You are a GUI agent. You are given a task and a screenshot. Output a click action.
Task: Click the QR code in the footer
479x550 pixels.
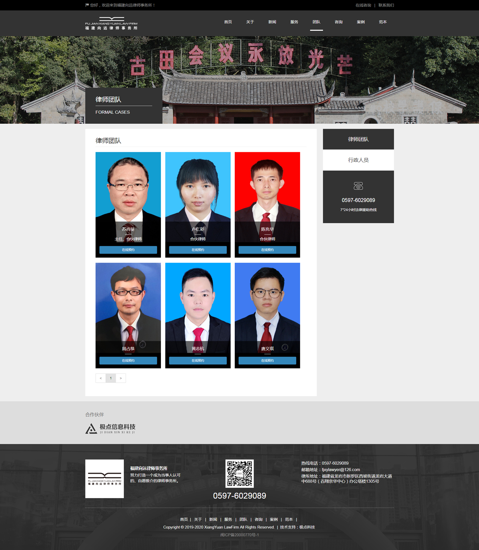(x=239, y=473)
